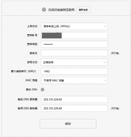Open the 上网方式 PPPoE dropdown
The width and height of the screenshot is (131, 137).
click(74, 26)
